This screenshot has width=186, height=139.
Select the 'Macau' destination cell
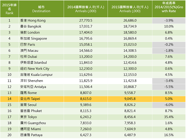click(x=41, y=51)
